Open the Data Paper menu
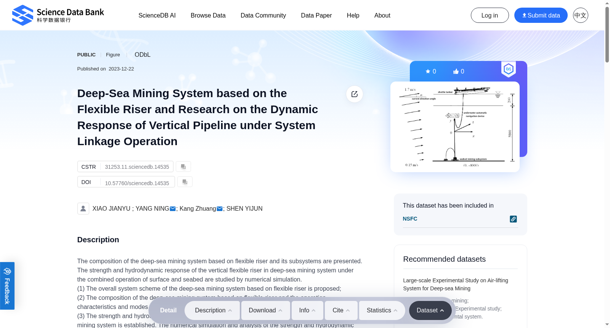 click(x=316, y=15)
